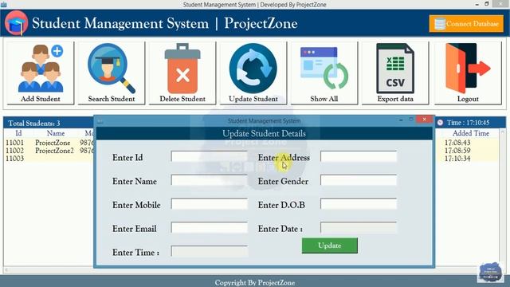Click the title bar app icon
510x287 pixels.
coord(4,4)
